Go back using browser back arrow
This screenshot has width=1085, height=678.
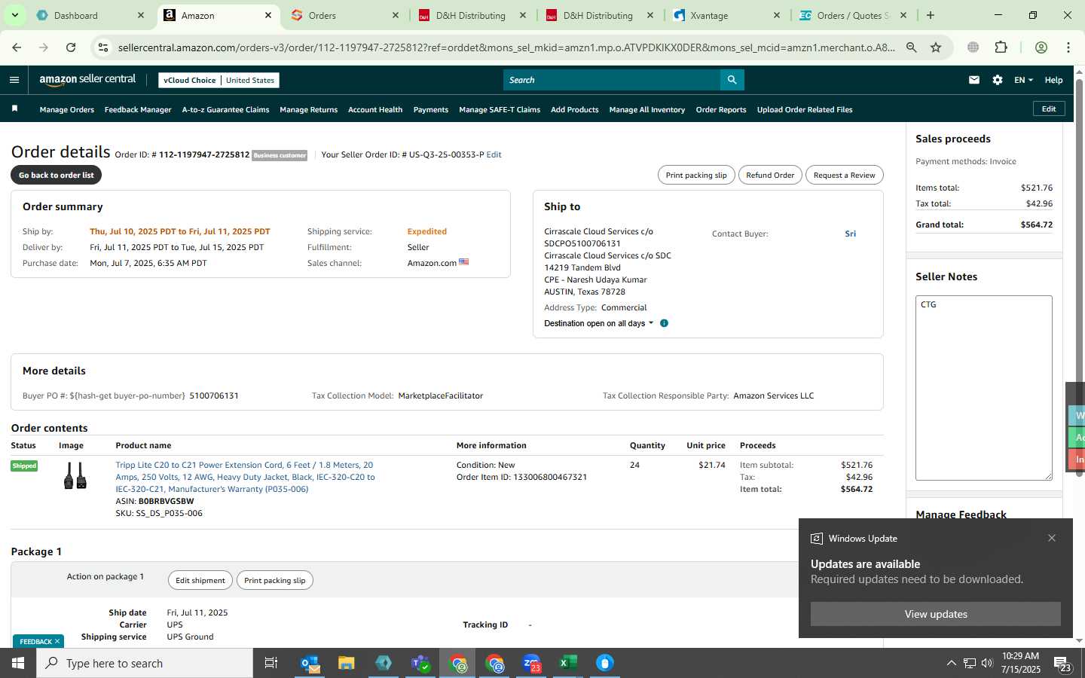point(17,47)
